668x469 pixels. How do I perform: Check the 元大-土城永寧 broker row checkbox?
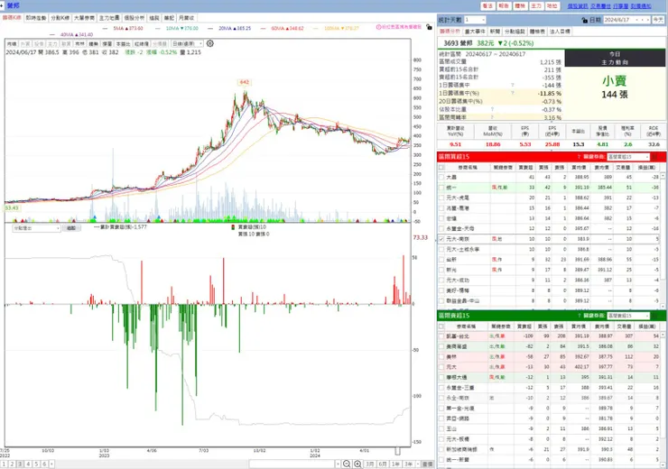(441, 249)
